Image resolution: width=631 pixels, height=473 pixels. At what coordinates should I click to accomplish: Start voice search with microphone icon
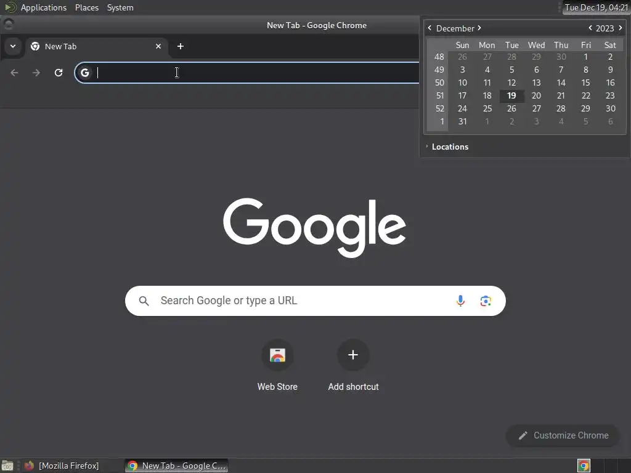[x=460, y=301]
